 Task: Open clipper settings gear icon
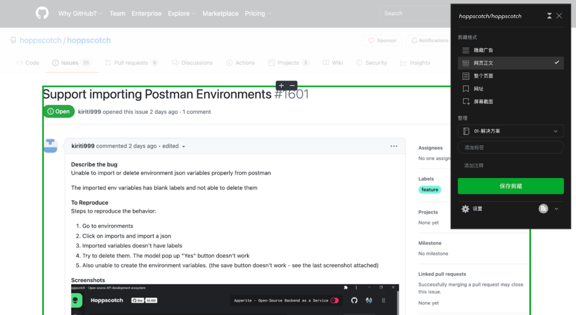(465, 209)
